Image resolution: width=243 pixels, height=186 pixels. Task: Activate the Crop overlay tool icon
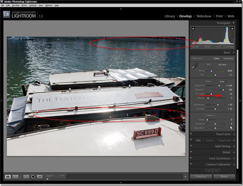[x=26, y=177]
